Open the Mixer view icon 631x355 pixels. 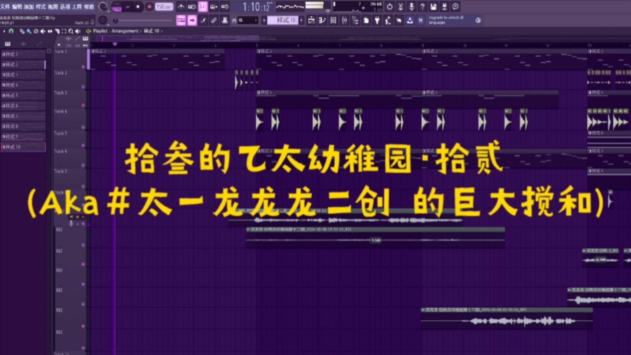[344, 21]
